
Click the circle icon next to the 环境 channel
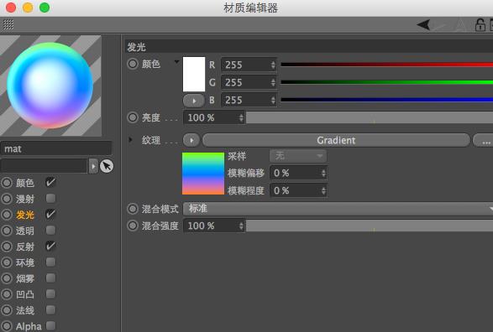[6, 262]
